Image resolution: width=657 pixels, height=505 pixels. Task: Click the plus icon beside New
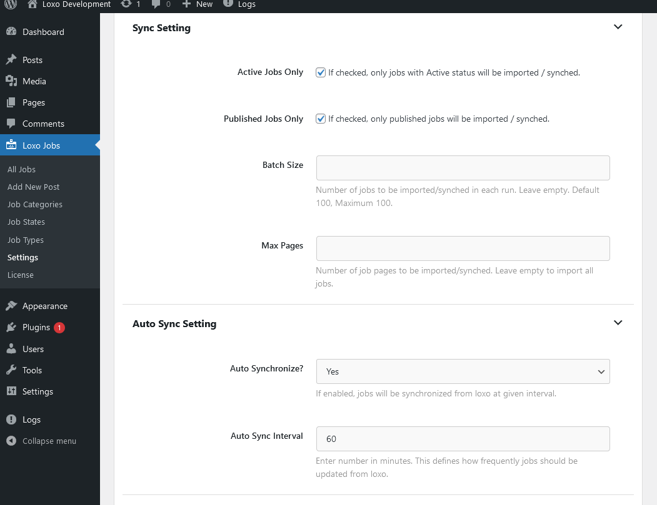click(x=186, y=4)
